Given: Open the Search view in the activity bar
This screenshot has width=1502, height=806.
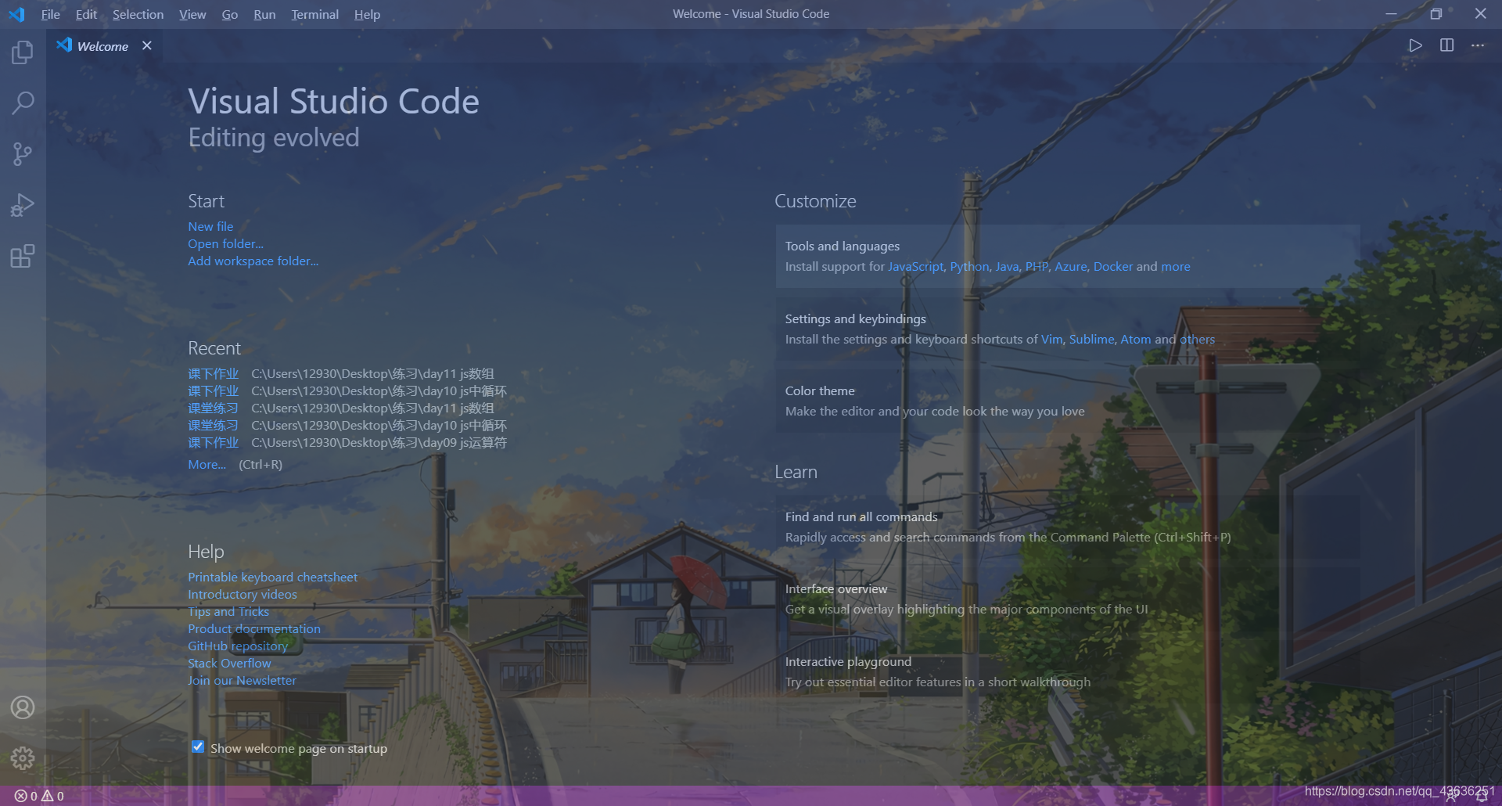Looking at the screenshot, I should tap(23, 103).
